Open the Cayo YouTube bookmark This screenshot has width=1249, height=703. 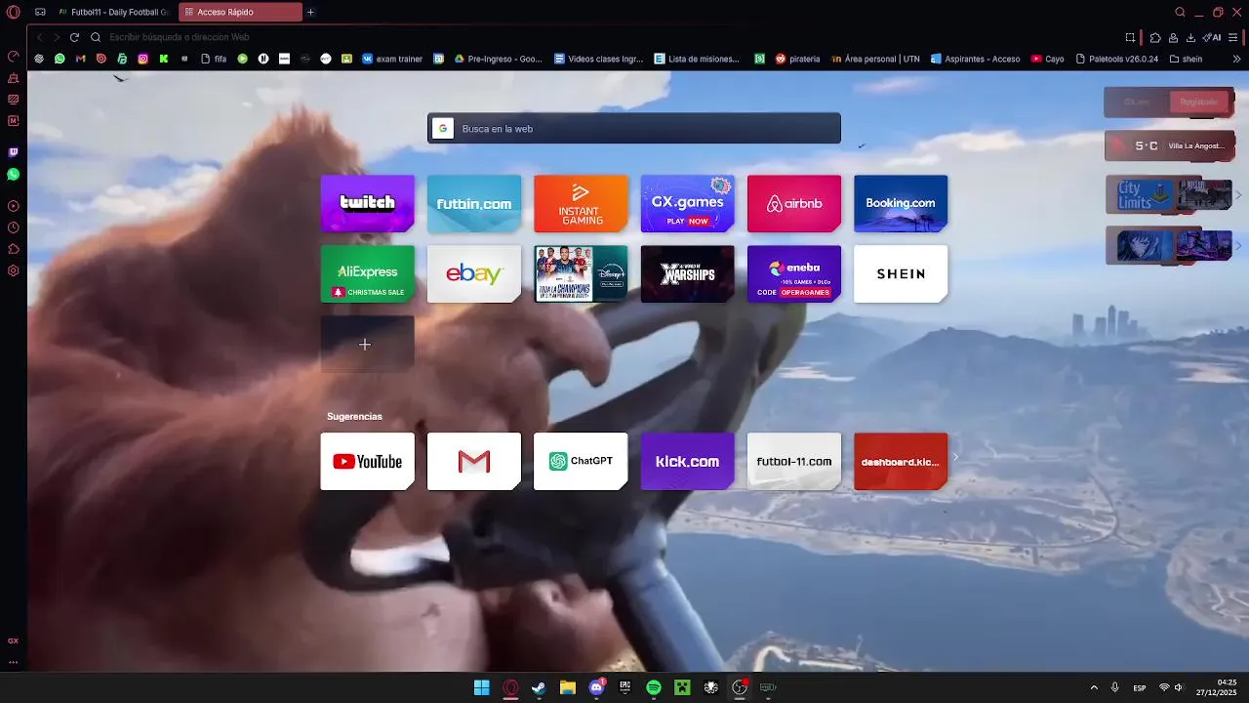click(1048, 59)
